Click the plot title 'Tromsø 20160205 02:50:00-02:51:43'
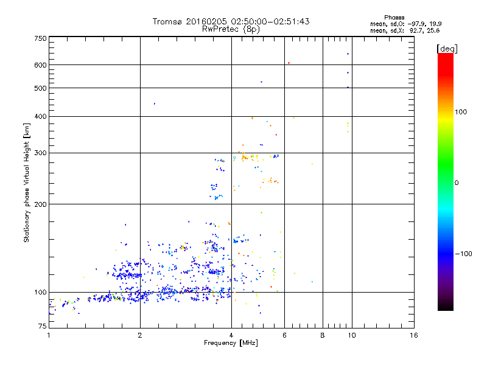Viewport: 487px width, 365px height. (231, 21)
